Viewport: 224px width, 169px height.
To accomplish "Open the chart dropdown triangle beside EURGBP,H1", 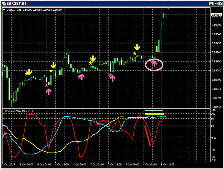I will pos(4,10).
